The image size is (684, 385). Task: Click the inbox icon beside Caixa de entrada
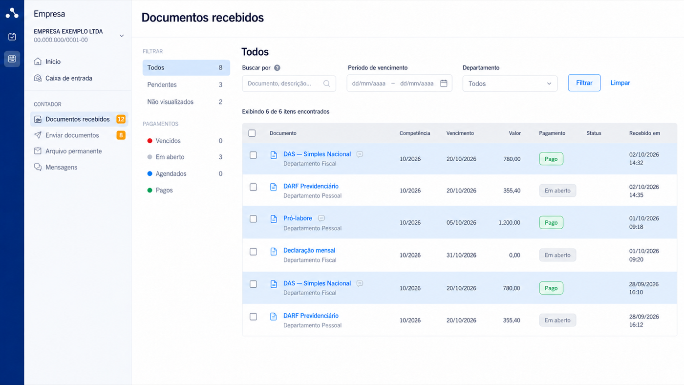pyautogui.click(x=38, y=78)
